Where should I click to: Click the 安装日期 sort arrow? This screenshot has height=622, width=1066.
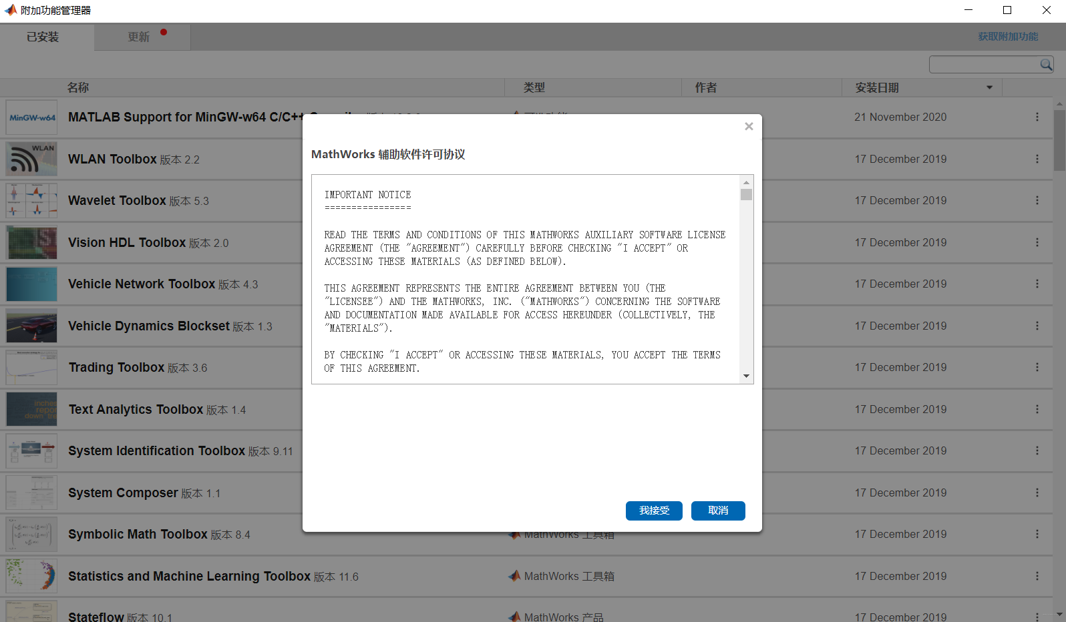(x=990, y=87)
